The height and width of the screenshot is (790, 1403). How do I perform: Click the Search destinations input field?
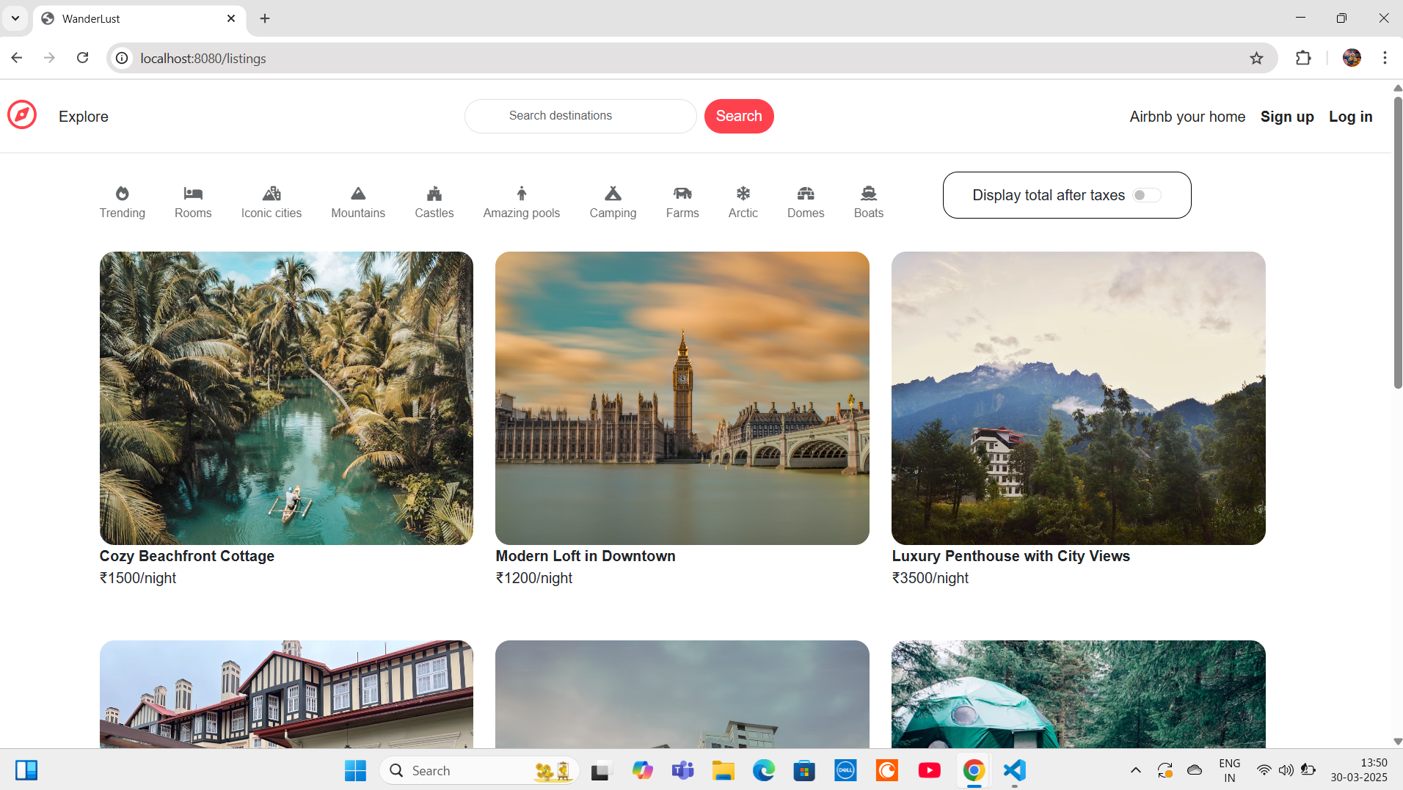580,116
